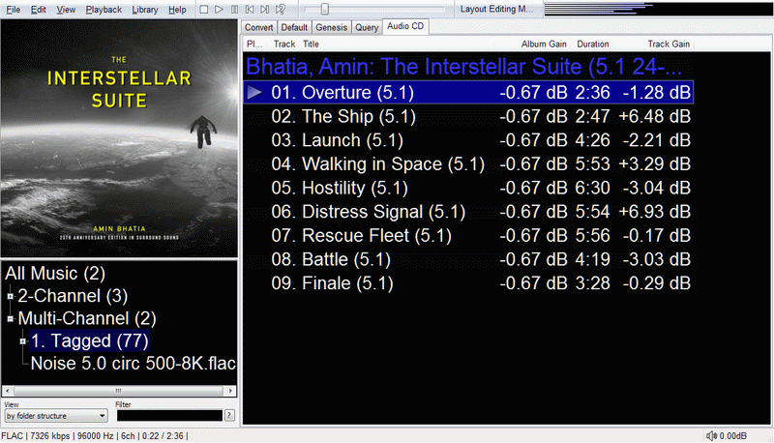Switch to the Convert playlist tab

pos(258,28)
